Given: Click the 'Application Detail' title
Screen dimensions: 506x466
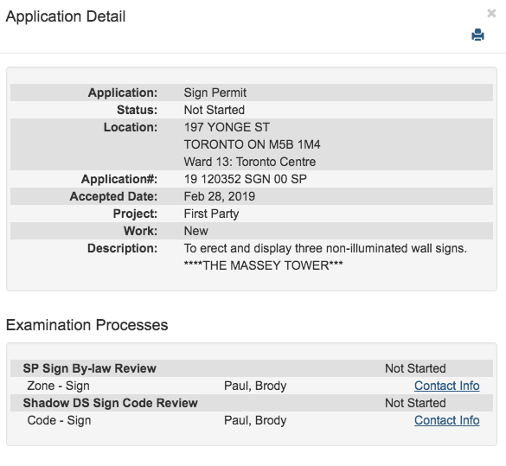Looking at the screenshot, I should pyautogui.click(x=66, y=16).
